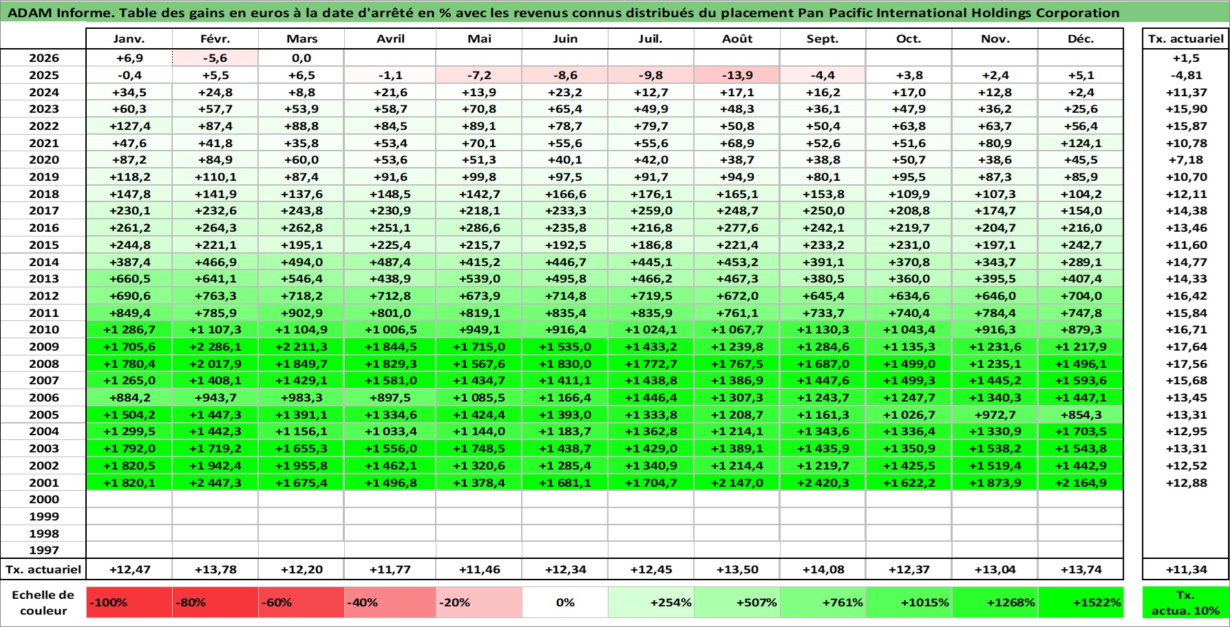
Task: Select the +16,71 actuarial rate for 2010
Action: pyautogui.click(x=1186, y=330)
